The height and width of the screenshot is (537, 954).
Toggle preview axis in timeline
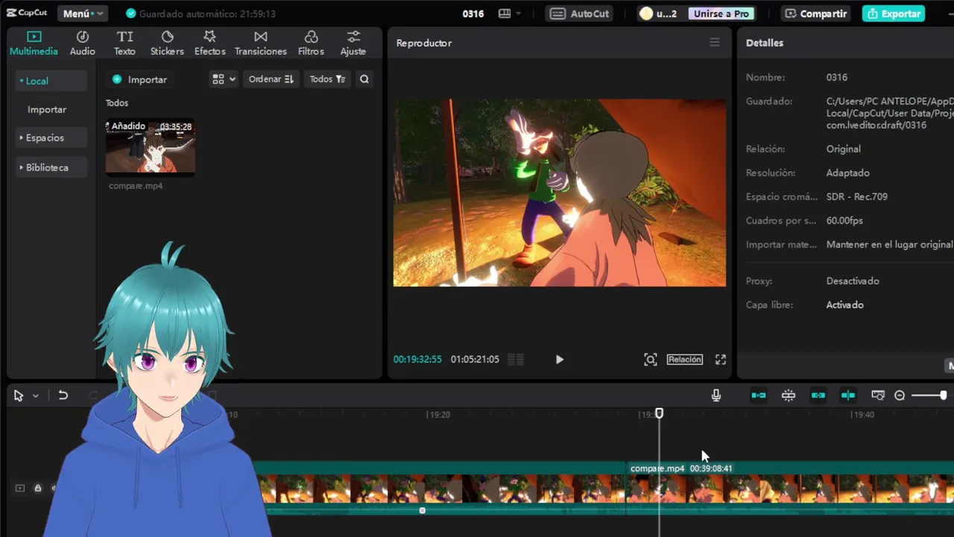click(x=848, y=395)
